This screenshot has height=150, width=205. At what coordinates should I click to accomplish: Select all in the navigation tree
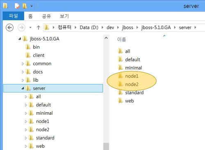click(x=39, y=97)
